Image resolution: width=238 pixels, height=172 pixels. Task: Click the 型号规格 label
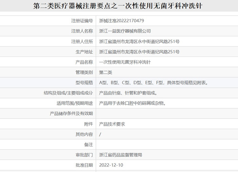[84, 83]
